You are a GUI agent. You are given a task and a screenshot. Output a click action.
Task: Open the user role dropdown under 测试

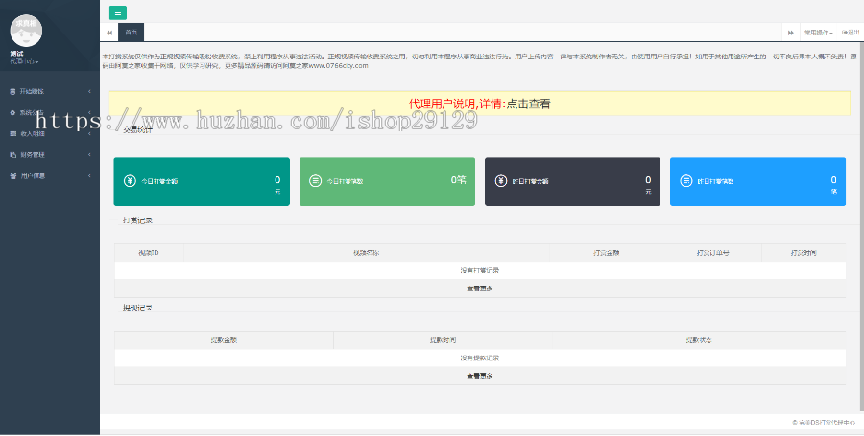(x=24, y=61)
